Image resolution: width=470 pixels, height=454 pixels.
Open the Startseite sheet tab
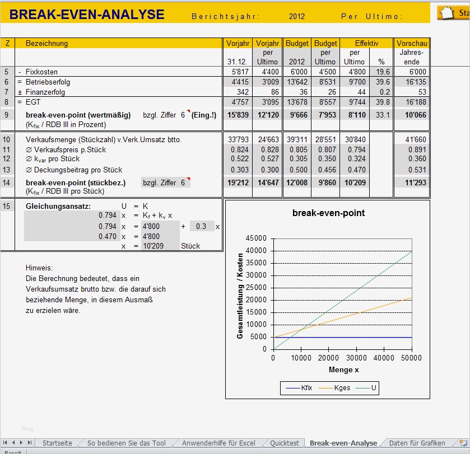click(57, 443)
